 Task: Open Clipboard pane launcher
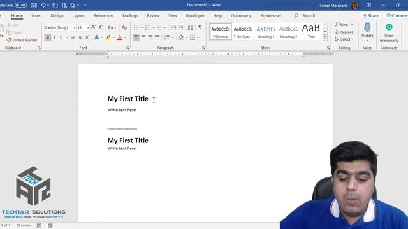pos(39,48)
